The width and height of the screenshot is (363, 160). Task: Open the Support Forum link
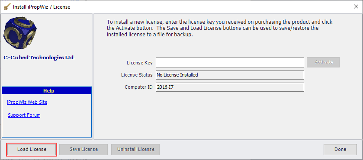coord(24,115)
